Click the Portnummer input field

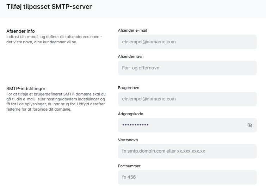[187, 177]
